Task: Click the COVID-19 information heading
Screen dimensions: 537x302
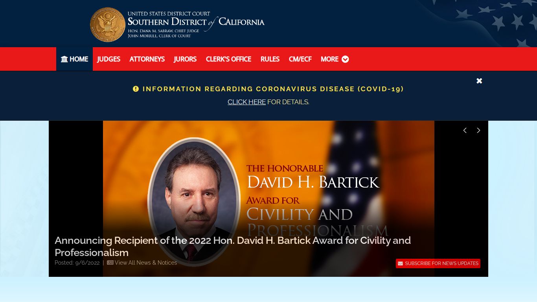Action: pos(273,89)
